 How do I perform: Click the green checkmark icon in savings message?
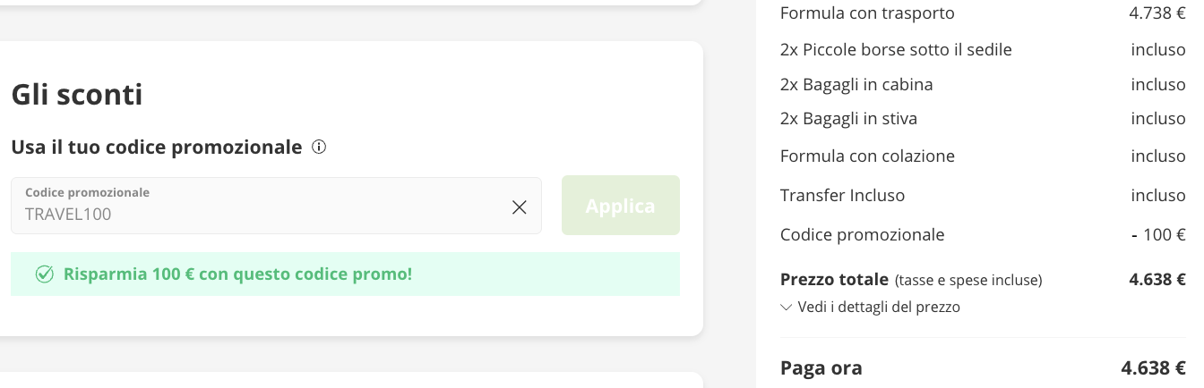point(45,274)
